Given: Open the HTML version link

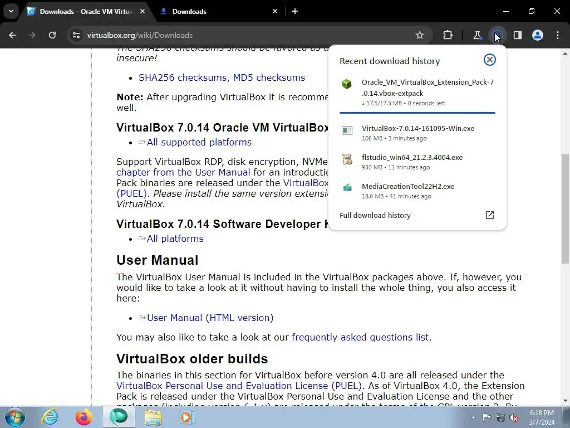Looking at the screenshot, I should (x=239, y=318).
